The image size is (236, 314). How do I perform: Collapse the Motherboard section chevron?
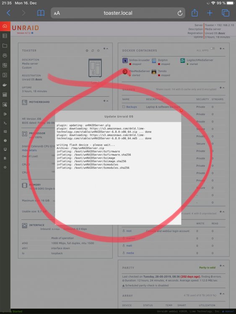(107, 101)
